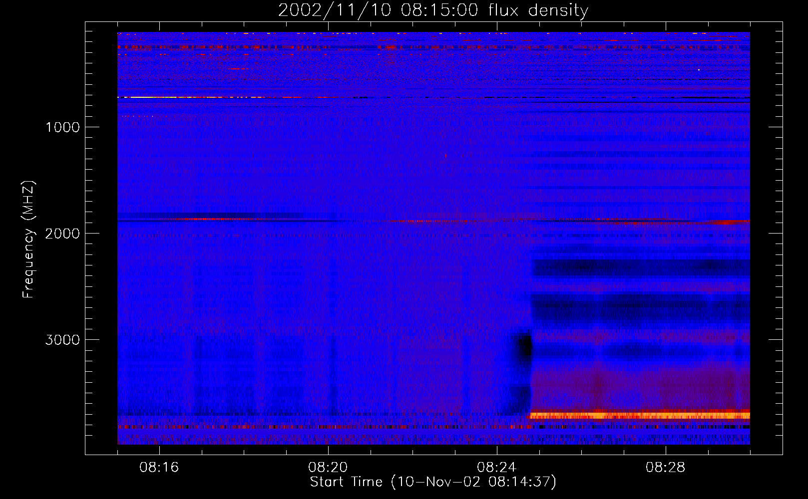The height and width of the screenshot is (499, 808).
Task: Click the 08:24 time tick label
Action: (497, 468)
